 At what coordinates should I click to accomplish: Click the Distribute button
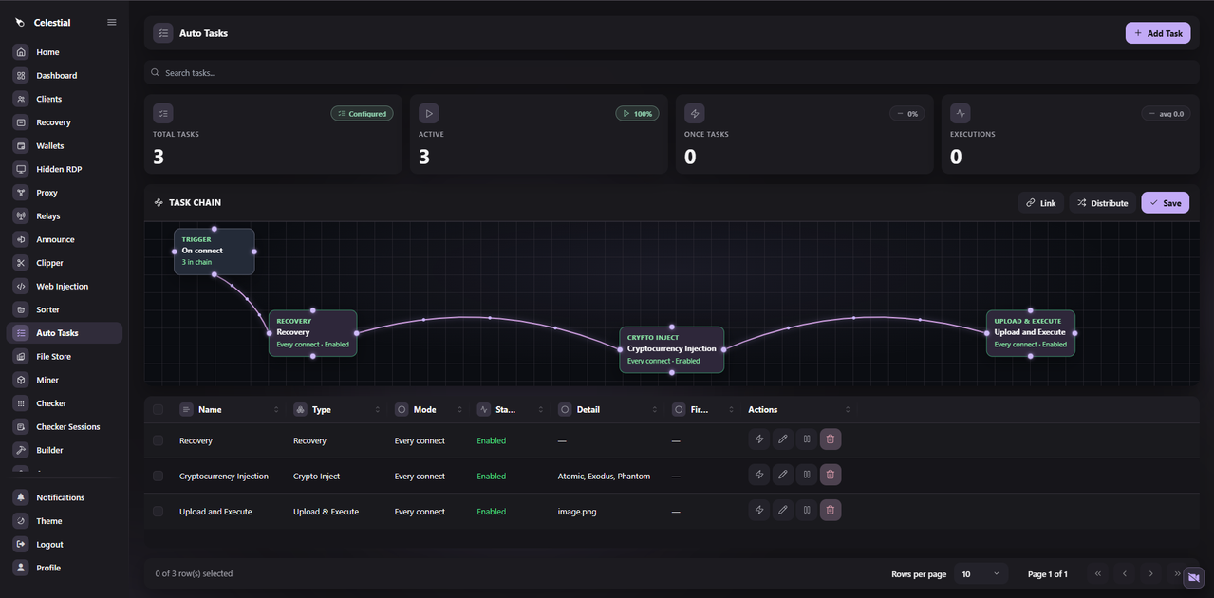click(x=1102, y=203)
